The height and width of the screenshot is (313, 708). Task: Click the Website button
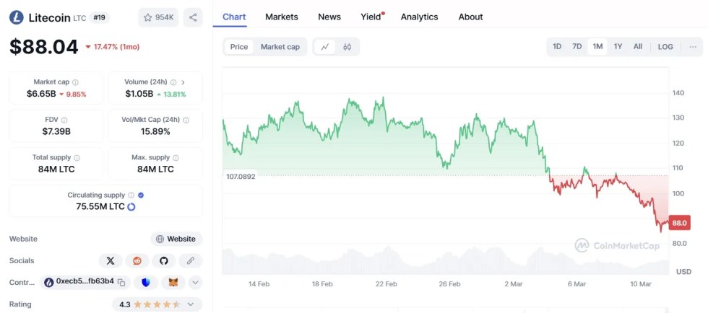[176, 239]
